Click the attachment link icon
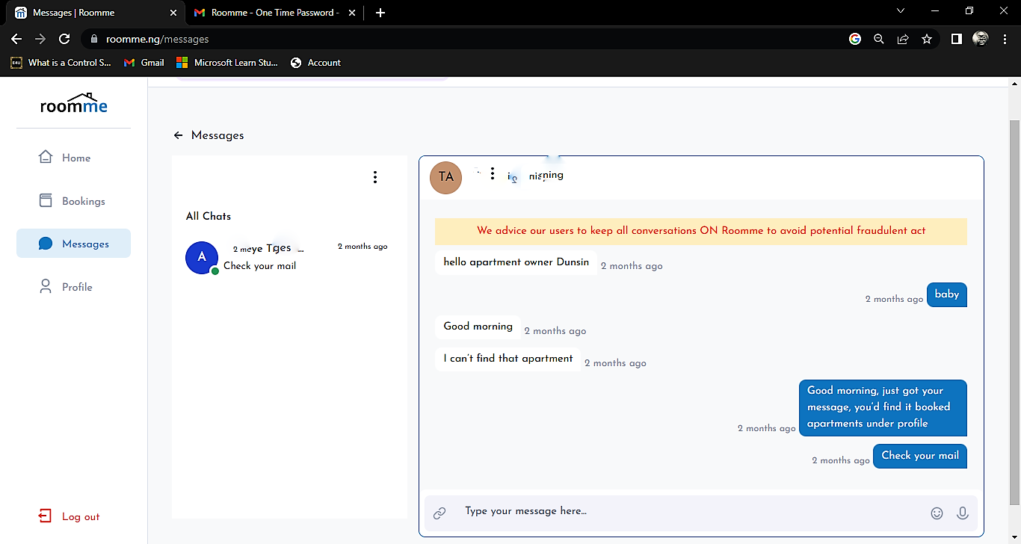 pos(439,513)
